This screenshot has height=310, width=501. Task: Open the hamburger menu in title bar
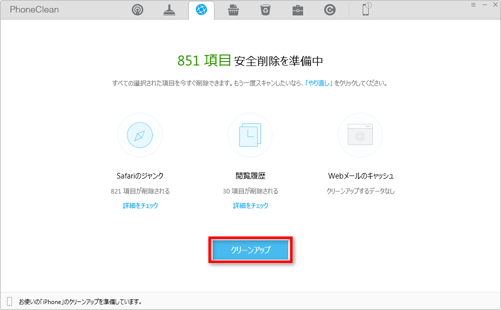[x=473, y=4]
